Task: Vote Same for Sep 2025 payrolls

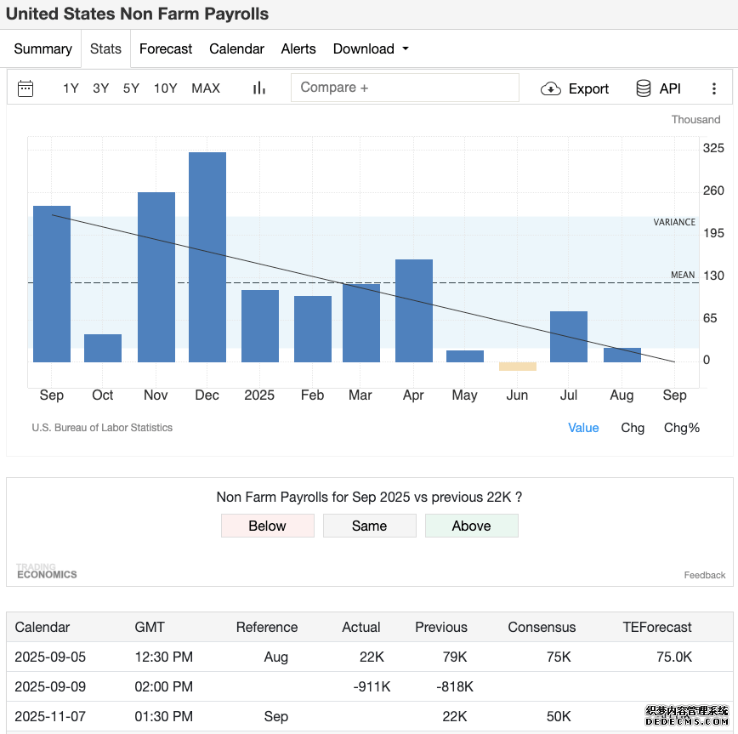Action: 370,526
